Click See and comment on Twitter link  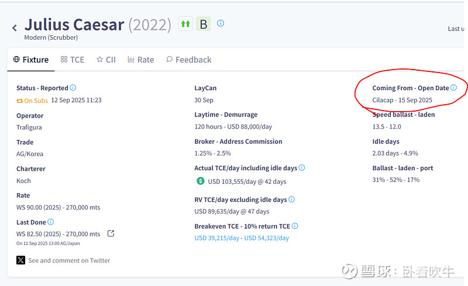pyautogui.click(x=69, y=260)
